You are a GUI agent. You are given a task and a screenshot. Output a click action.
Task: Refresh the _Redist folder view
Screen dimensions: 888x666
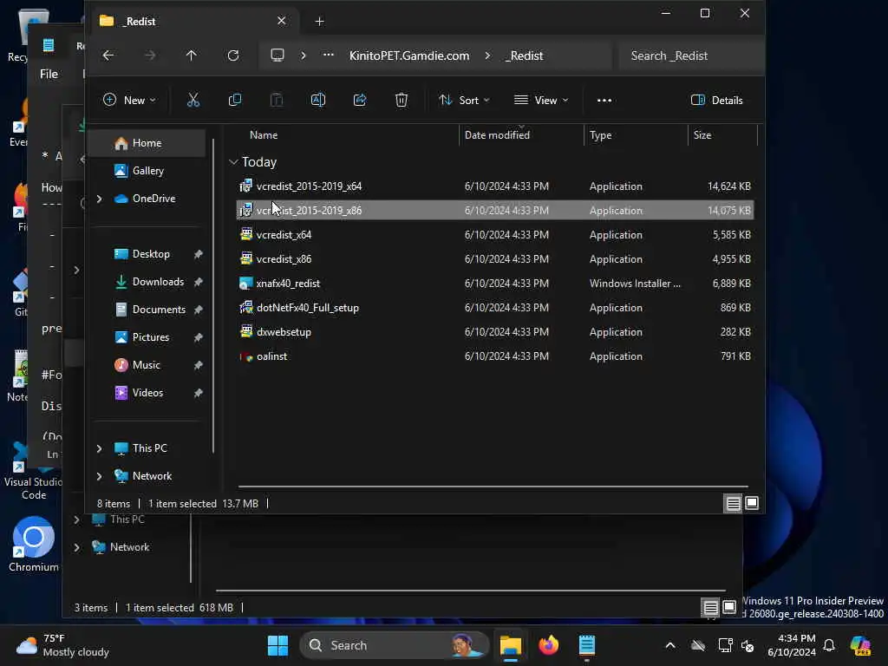tap(232, 55)
